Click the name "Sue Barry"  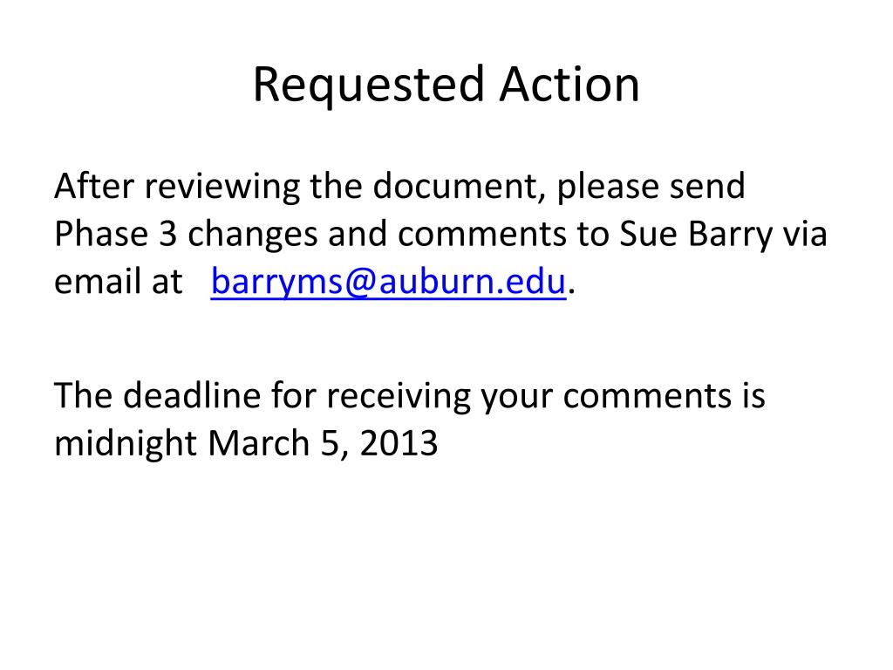pos(696,235)
